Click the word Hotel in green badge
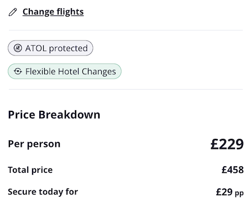 click(x=69, y=71)
